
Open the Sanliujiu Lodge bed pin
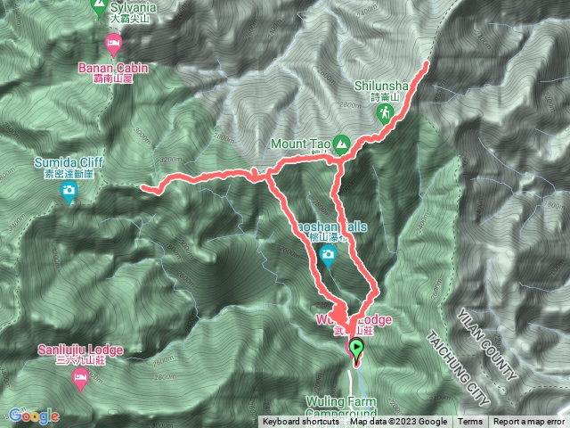pos(81,379)
